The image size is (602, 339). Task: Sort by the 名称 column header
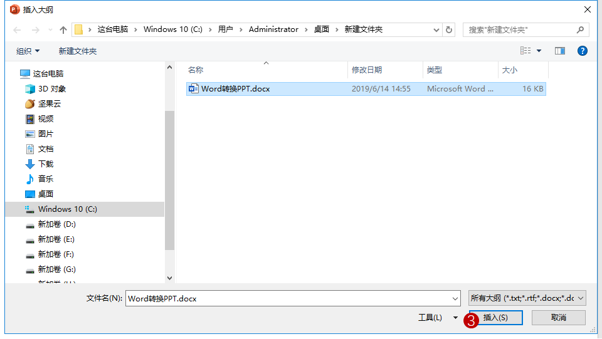click(x=196, y=70)
